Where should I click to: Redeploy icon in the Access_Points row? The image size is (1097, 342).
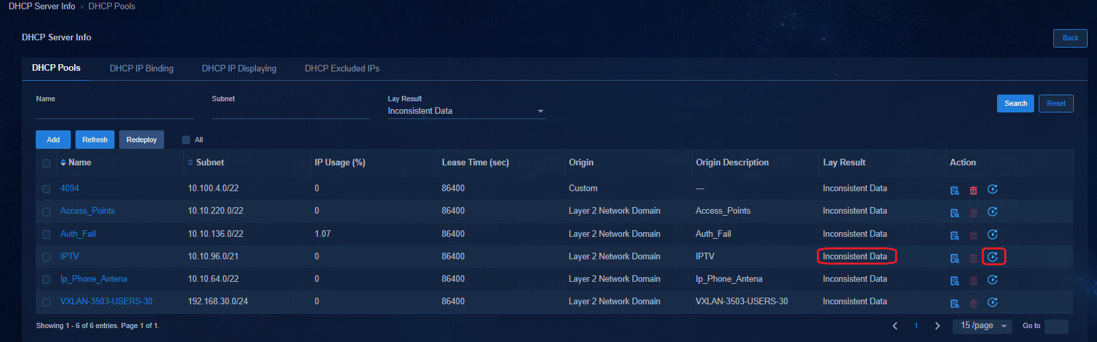click(992, 212)
